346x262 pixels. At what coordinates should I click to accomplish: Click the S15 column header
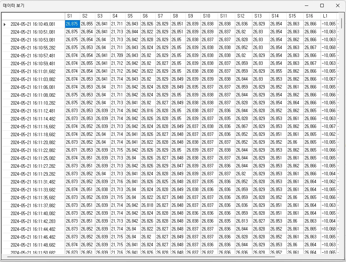pyautogui.click(x=295, y=16)
